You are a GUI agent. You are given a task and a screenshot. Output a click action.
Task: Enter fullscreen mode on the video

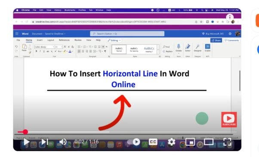pyautogui.click(x=227, y=142)
